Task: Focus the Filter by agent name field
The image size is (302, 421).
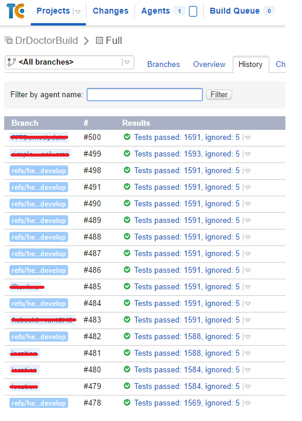Action: click(x=144, y=94)
